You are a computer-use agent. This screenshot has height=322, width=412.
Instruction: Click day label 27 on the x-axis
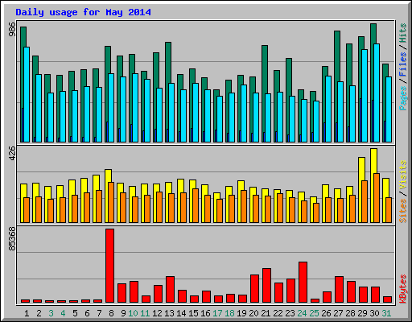click(338, 313)
